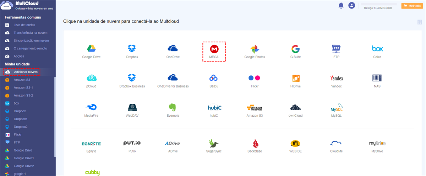Choose the MediaFire service
Screen dimensions: 426x176
click(91, 107)
